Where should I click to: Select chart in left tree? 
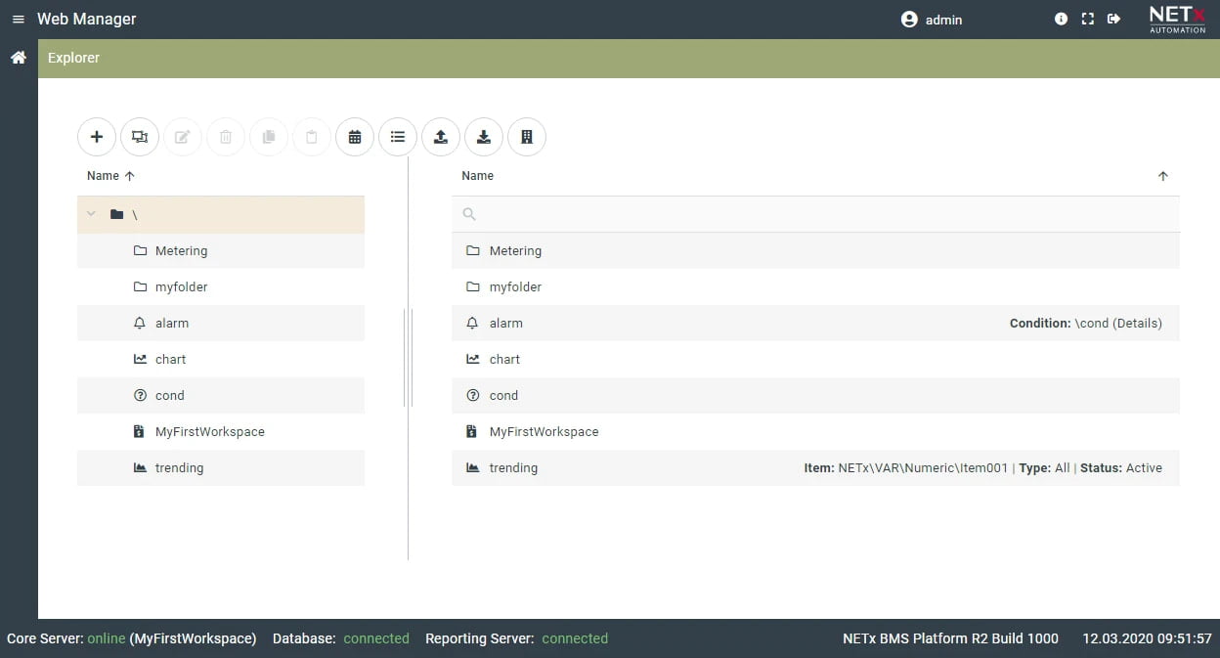coord(221,359)
